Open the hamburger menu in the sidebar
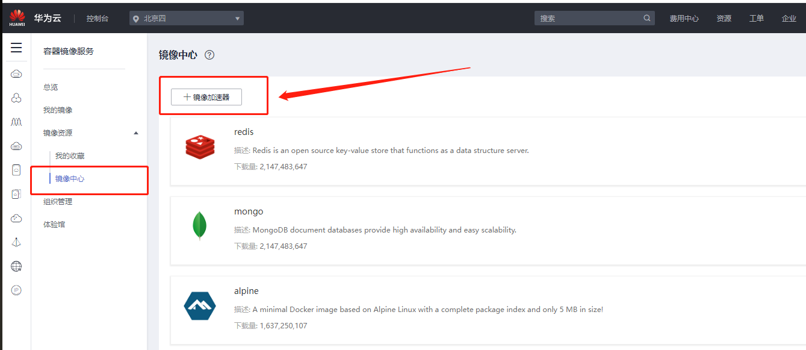Viewport: 806px width, 350px height. (x=16, y=48)
